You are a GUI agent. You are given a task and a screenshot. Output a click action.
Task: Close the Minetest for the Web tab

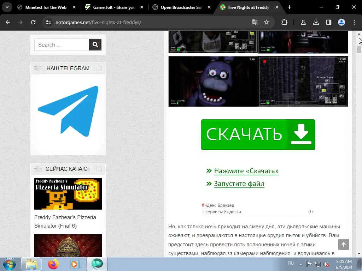click(74, 7)
